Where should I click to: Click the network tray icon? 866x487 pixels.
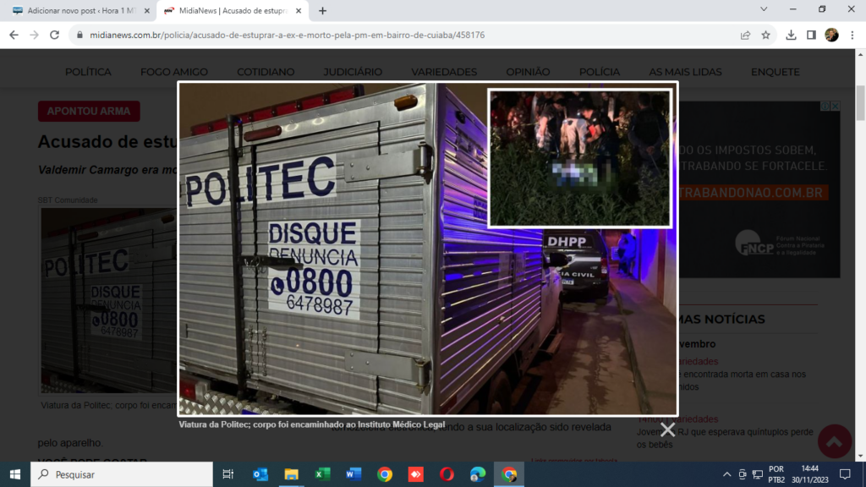click(x=758, y=474)
